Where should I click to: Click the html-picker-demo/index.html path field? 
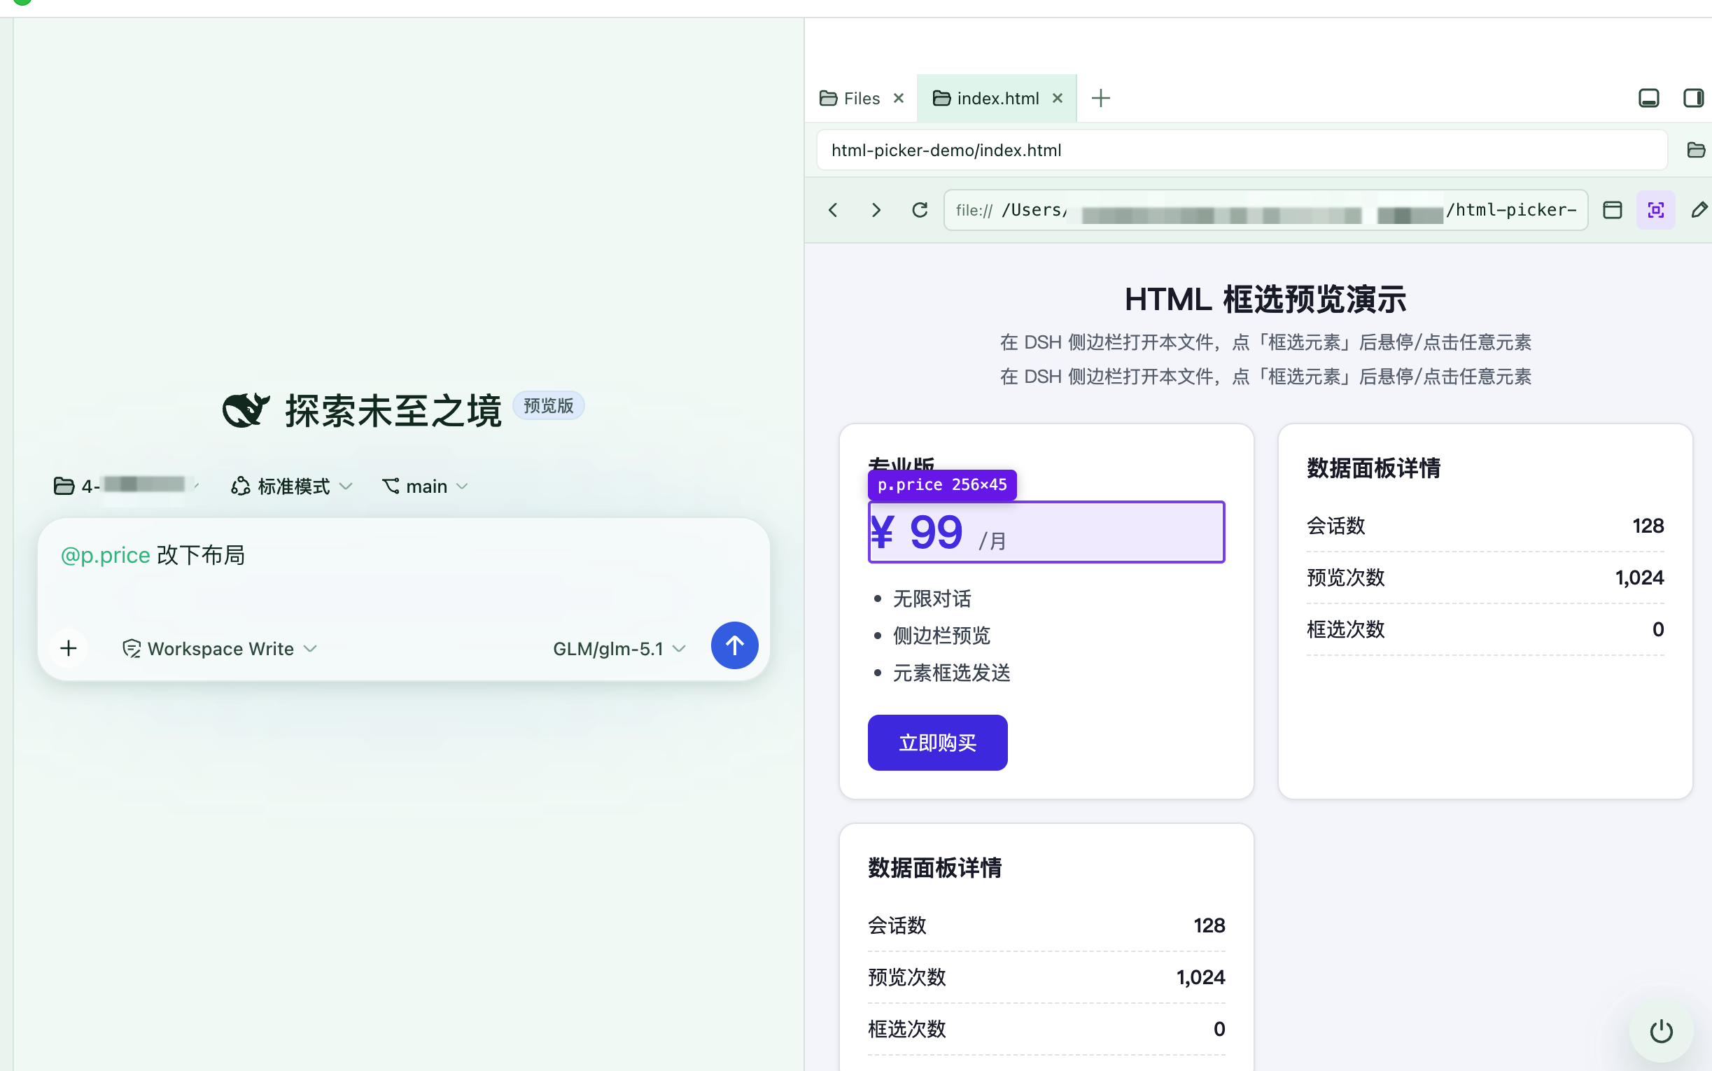pyautogui.click(x=1242, y=150)
